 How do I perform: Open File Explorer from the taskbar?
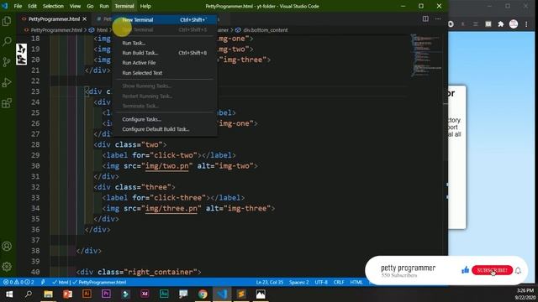pos(48,294)
